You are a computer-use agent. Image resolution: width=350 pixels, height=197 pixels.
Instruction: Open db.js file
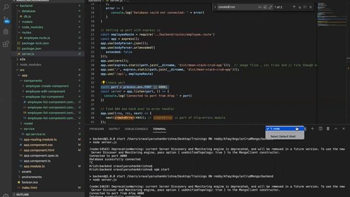27,16
